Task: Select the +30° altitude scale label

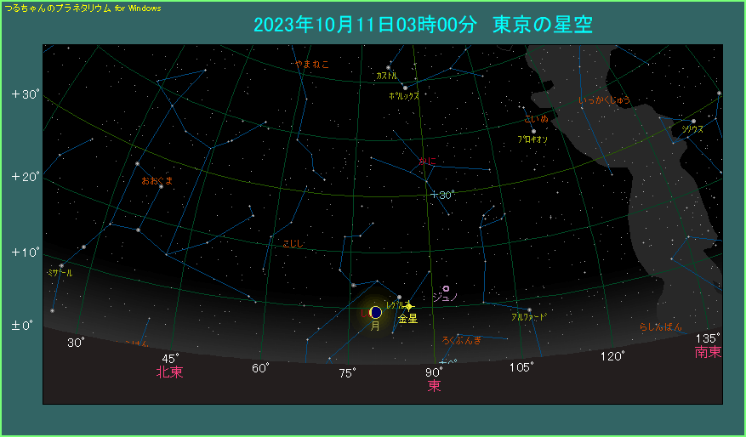Action: click(x=26, y=94)
